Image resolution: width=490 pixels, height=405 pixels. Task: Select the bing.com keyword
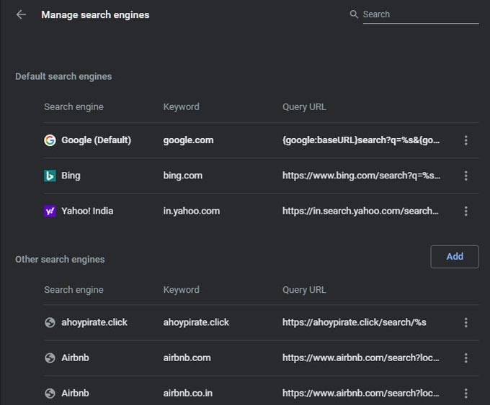(183, 176)
